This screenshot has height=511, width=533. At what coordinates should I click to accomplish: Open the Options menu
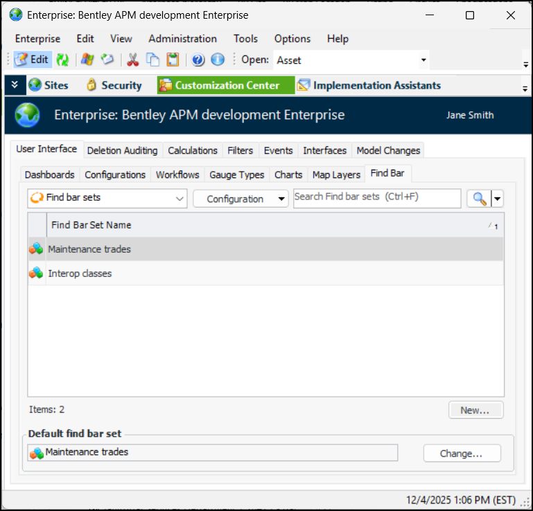pos(292,39)
